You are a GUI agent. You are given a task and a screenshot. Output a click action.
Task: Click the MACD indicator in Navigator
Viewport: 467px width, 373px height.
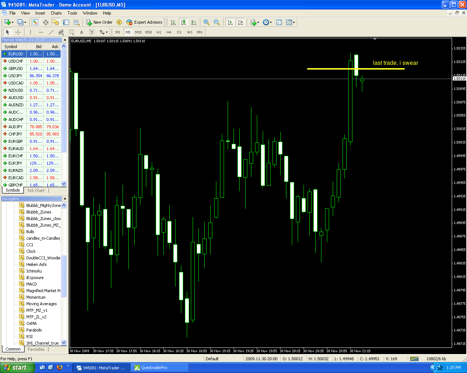tap(32, 284)
